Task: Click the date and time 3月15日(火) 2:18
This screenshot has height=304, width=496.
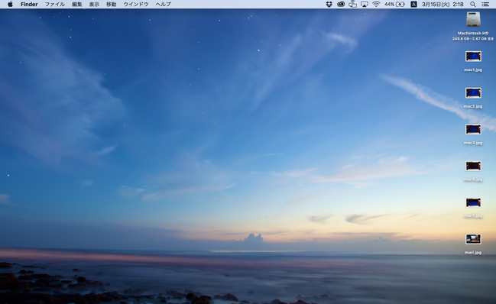Action: (x=443, y=4)
